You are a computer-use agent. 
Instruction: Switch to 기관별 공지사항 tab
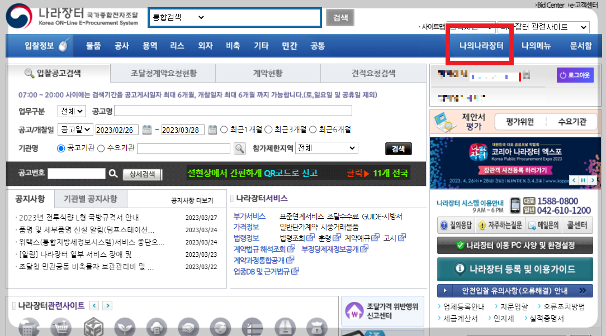91,199
